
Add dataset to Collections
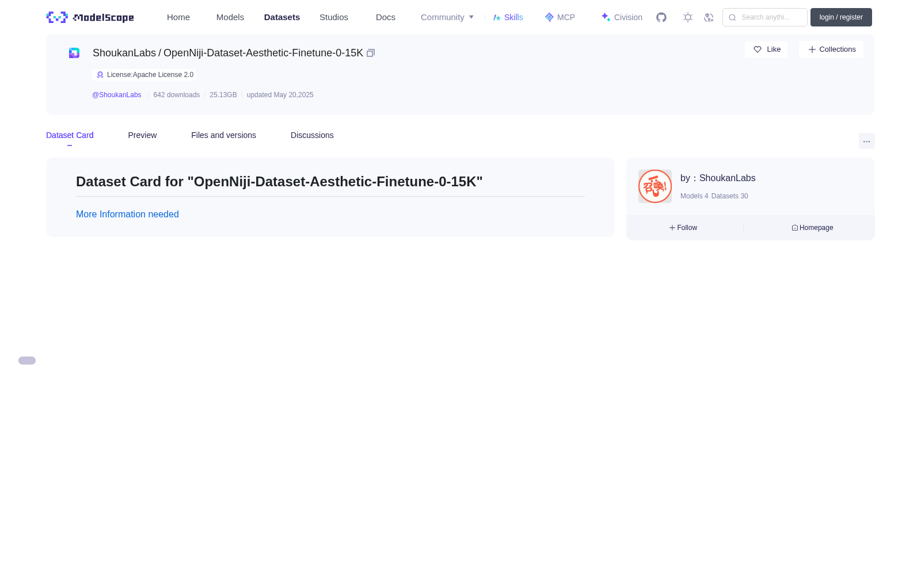[831, 49]
